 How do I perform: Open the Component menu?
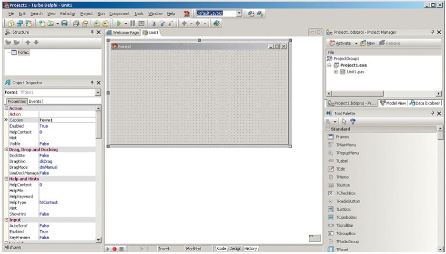tap(119, 14)
